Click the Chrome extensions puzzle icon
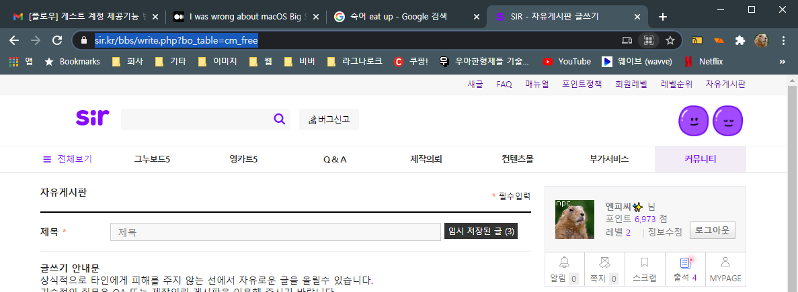The height and width of the screenshot is (292, 798). [x=740, y=40]
